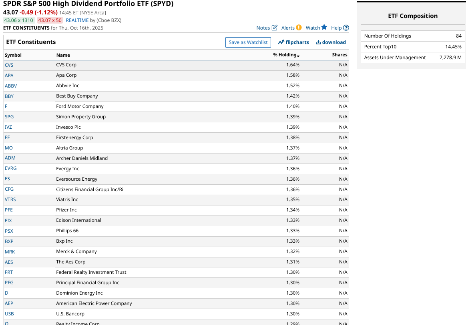The height and width of the screenshot is (325, 466).
Task: Click the Symbol column header
Action: (x=13, y=55)
